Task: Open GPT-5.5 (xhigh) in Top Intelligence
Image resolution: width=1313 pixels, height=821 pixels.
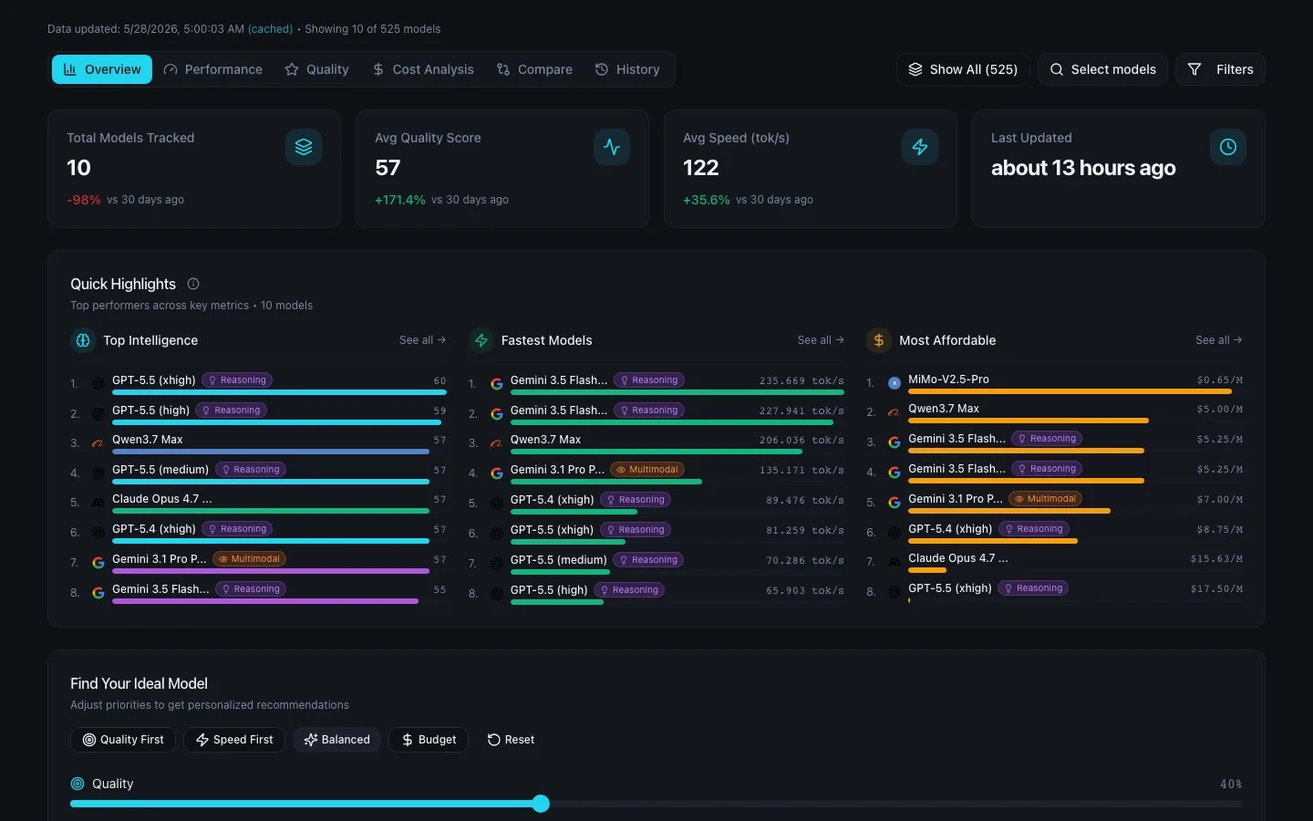Action: coord(154,380)
